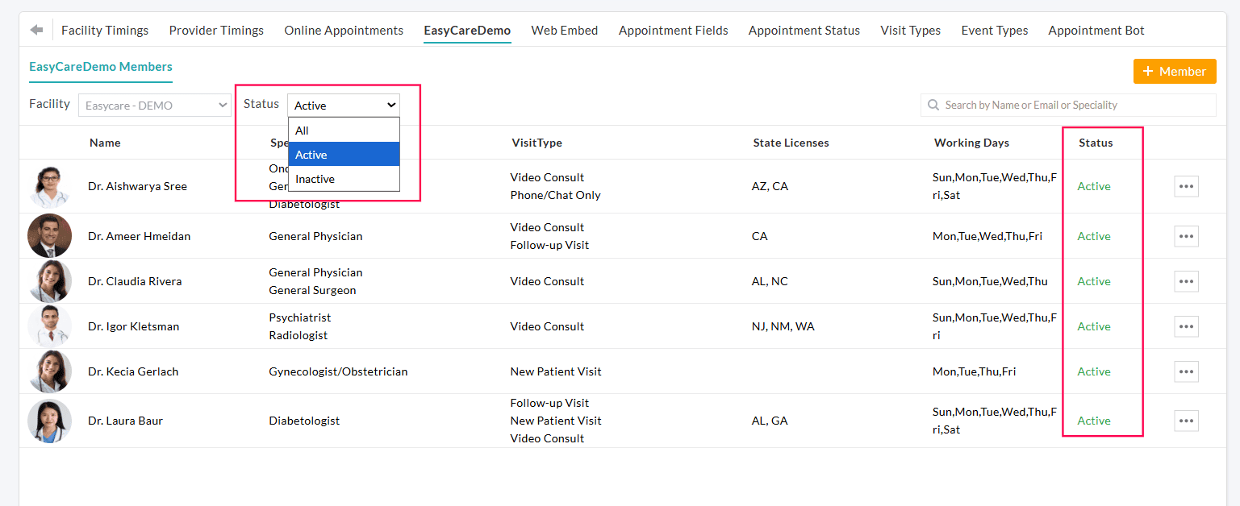1240x506 pixels.
Task: Click the back arrow icon
Action: [x=36, y=30]
